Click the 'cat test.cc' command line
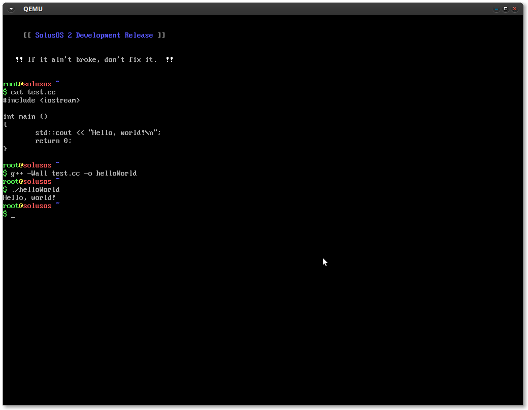This screenshot has height=410, width=528. tap(33, 92)
